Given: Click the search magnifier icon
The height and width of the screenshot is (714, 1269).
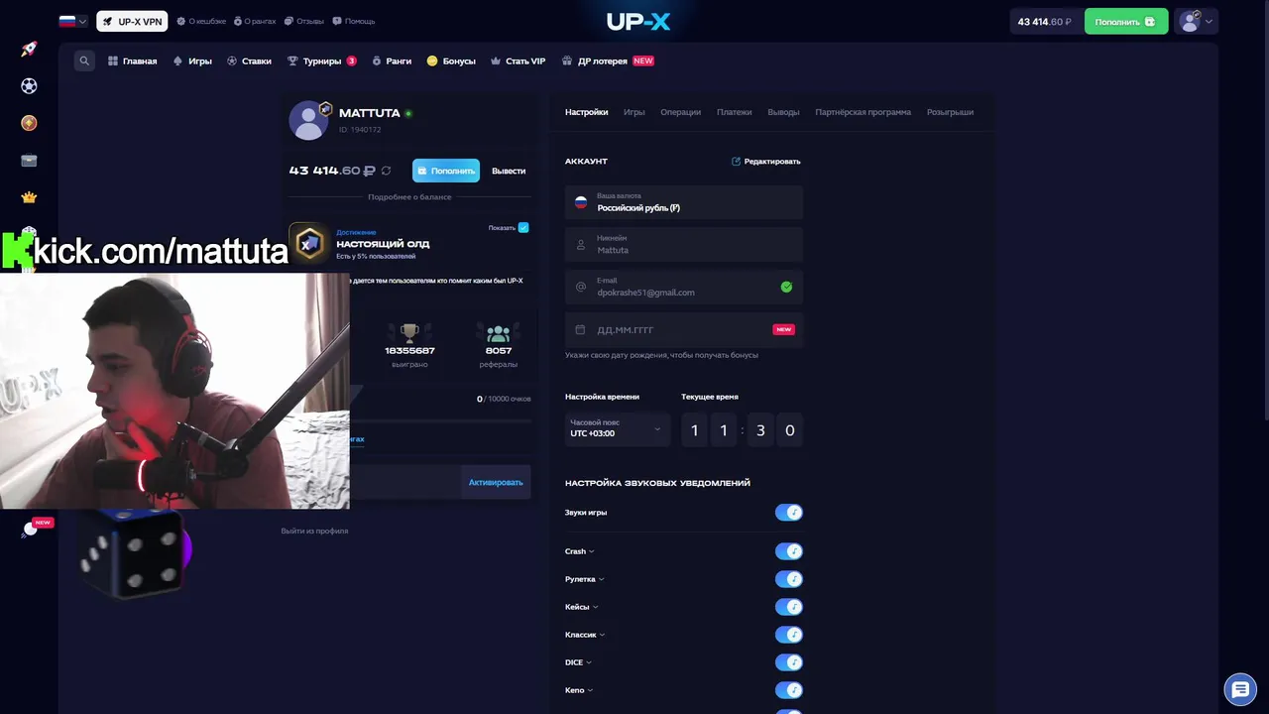Looking at the screenshot, I should (x=84, y=60).
